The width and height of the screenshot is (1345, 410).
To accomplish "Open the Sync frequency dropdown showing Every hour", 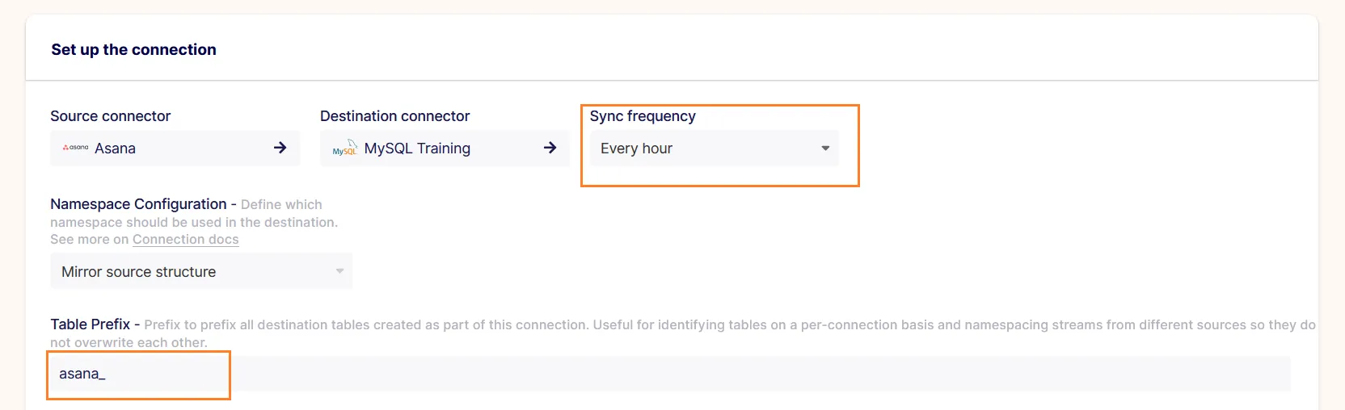I will (715, 149).
